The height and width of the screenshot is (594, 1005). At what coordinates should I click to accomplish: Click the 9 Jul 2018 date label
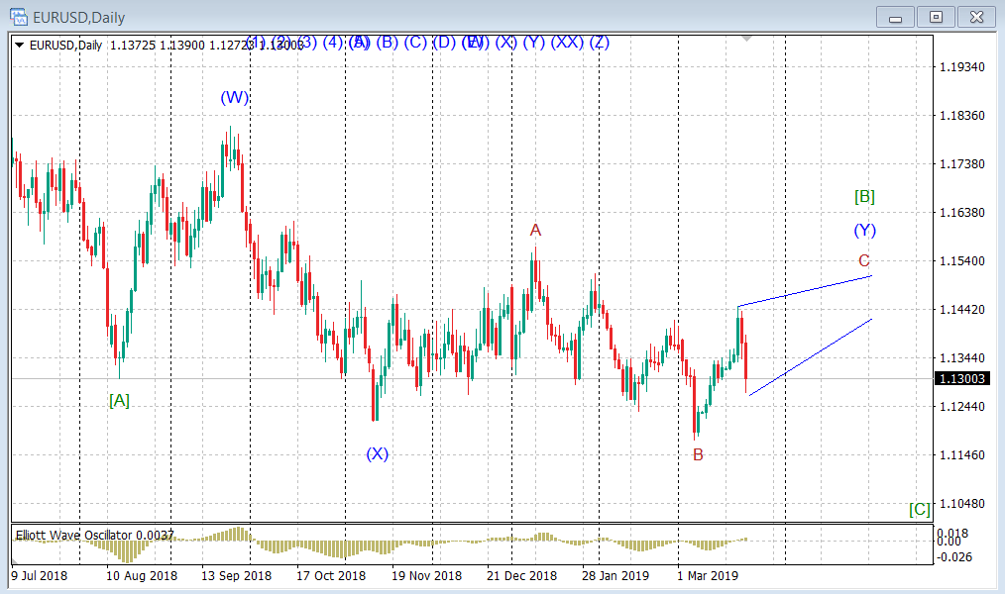[40, 575]
